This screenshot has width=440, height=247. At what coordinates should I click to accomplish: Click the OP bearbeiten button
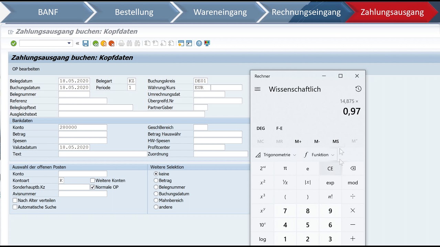pyautogui.click(x=26, y=69)
